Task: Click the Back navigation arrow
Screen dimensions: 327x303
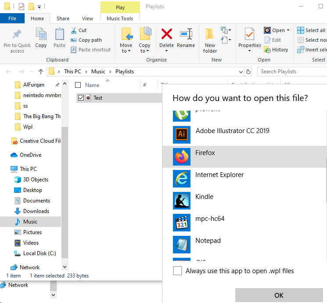Action: coord(8,72)
